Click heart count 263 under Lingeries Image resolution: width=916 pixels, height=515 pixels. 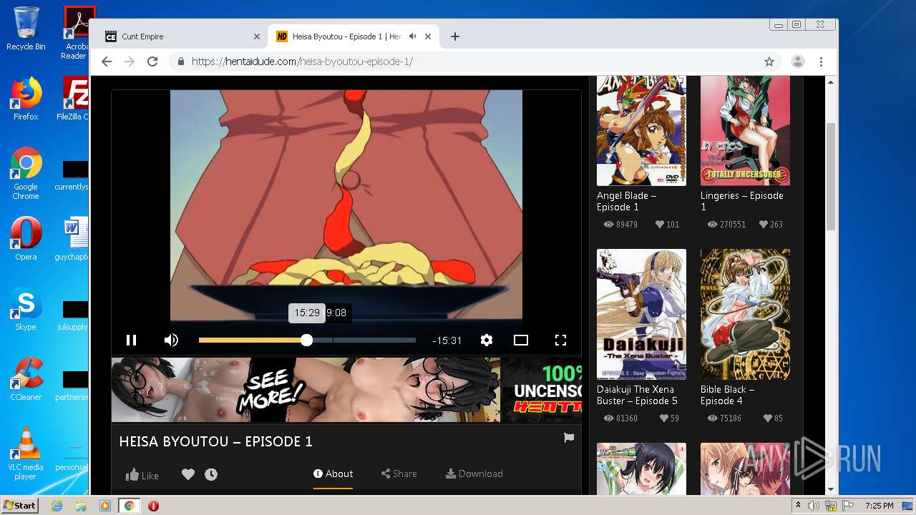tap(770, 224)
